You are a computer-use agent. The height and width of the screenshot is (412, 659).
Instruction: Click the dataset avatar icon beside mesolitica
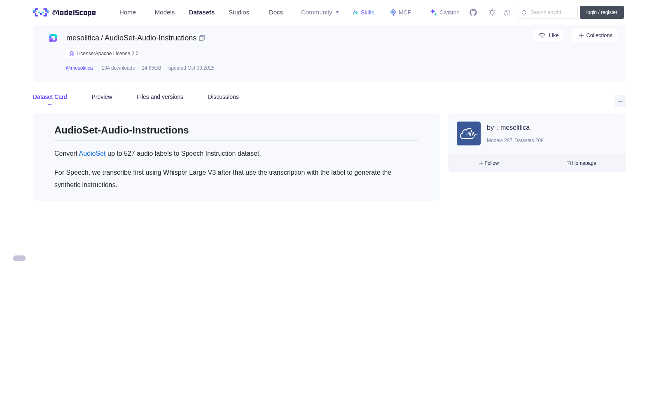click(53, 38)
